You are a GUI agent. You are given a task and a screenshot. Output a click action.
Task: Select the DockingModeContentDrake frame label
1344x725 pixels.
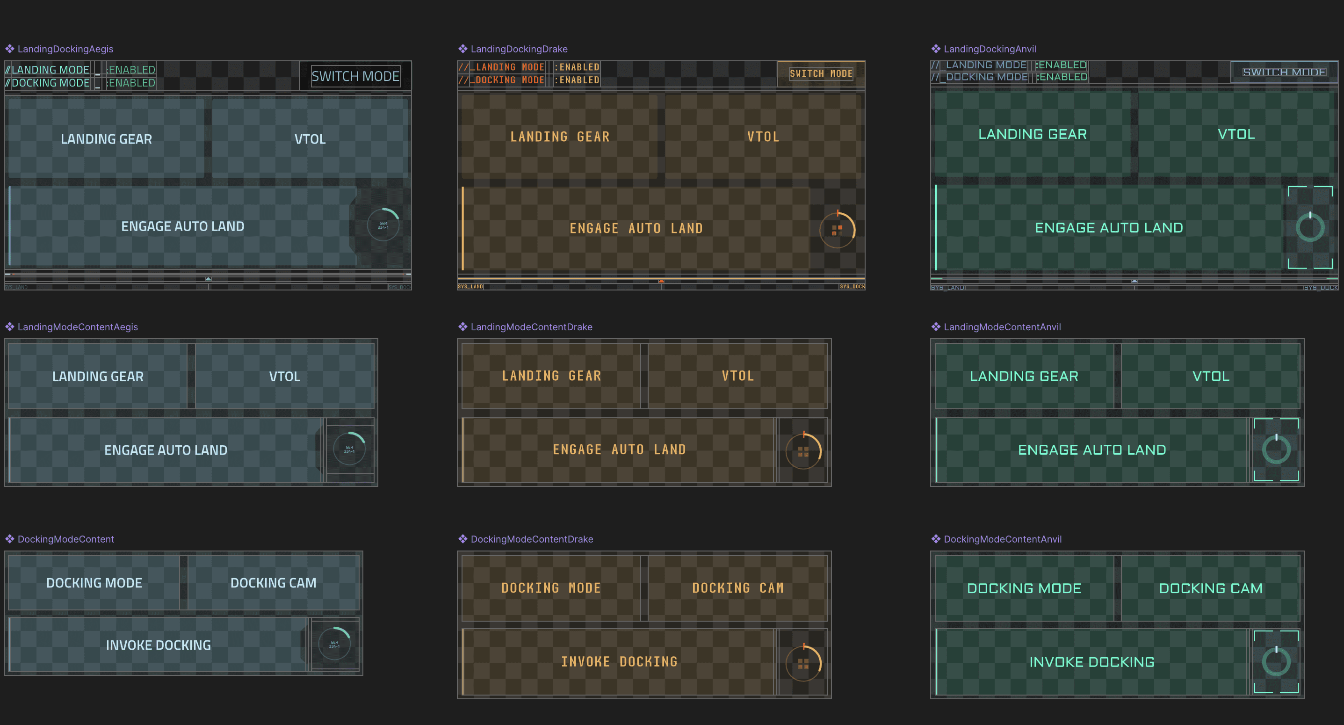pyautogui.click(x=531, y=539)
